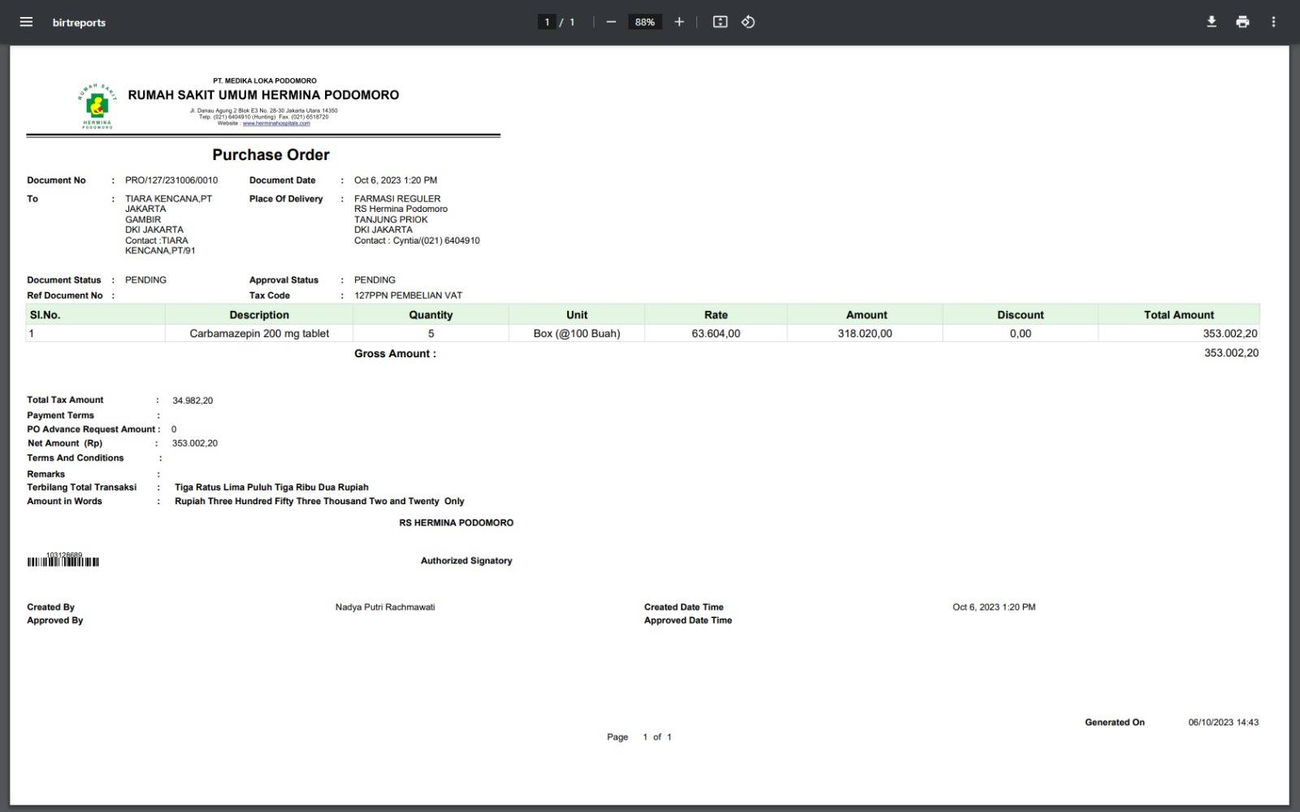Click the Created By label
The height and width of the screenshot is (812, 1300).
(50, 607)
